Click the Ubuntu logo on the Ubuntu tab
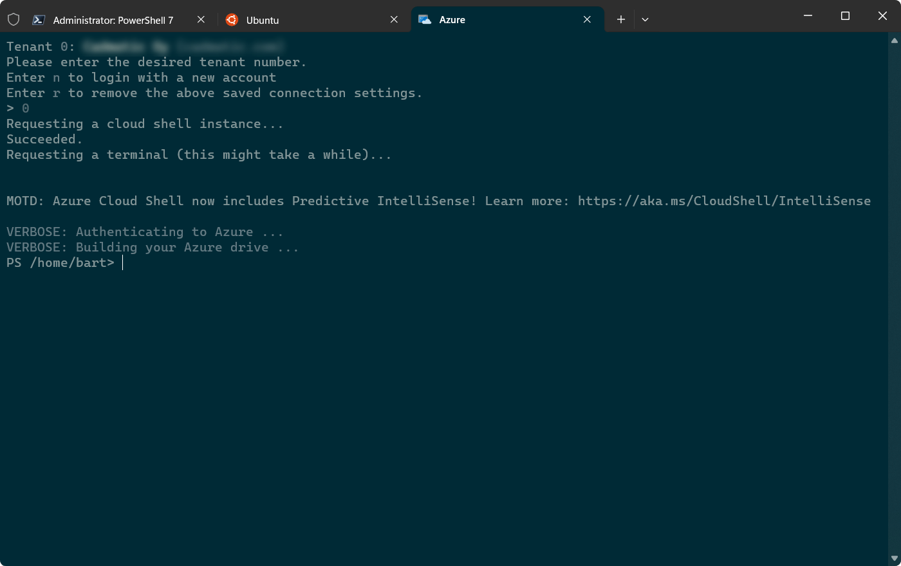This screenshot has width=901, height=566. tap(231, 20)
